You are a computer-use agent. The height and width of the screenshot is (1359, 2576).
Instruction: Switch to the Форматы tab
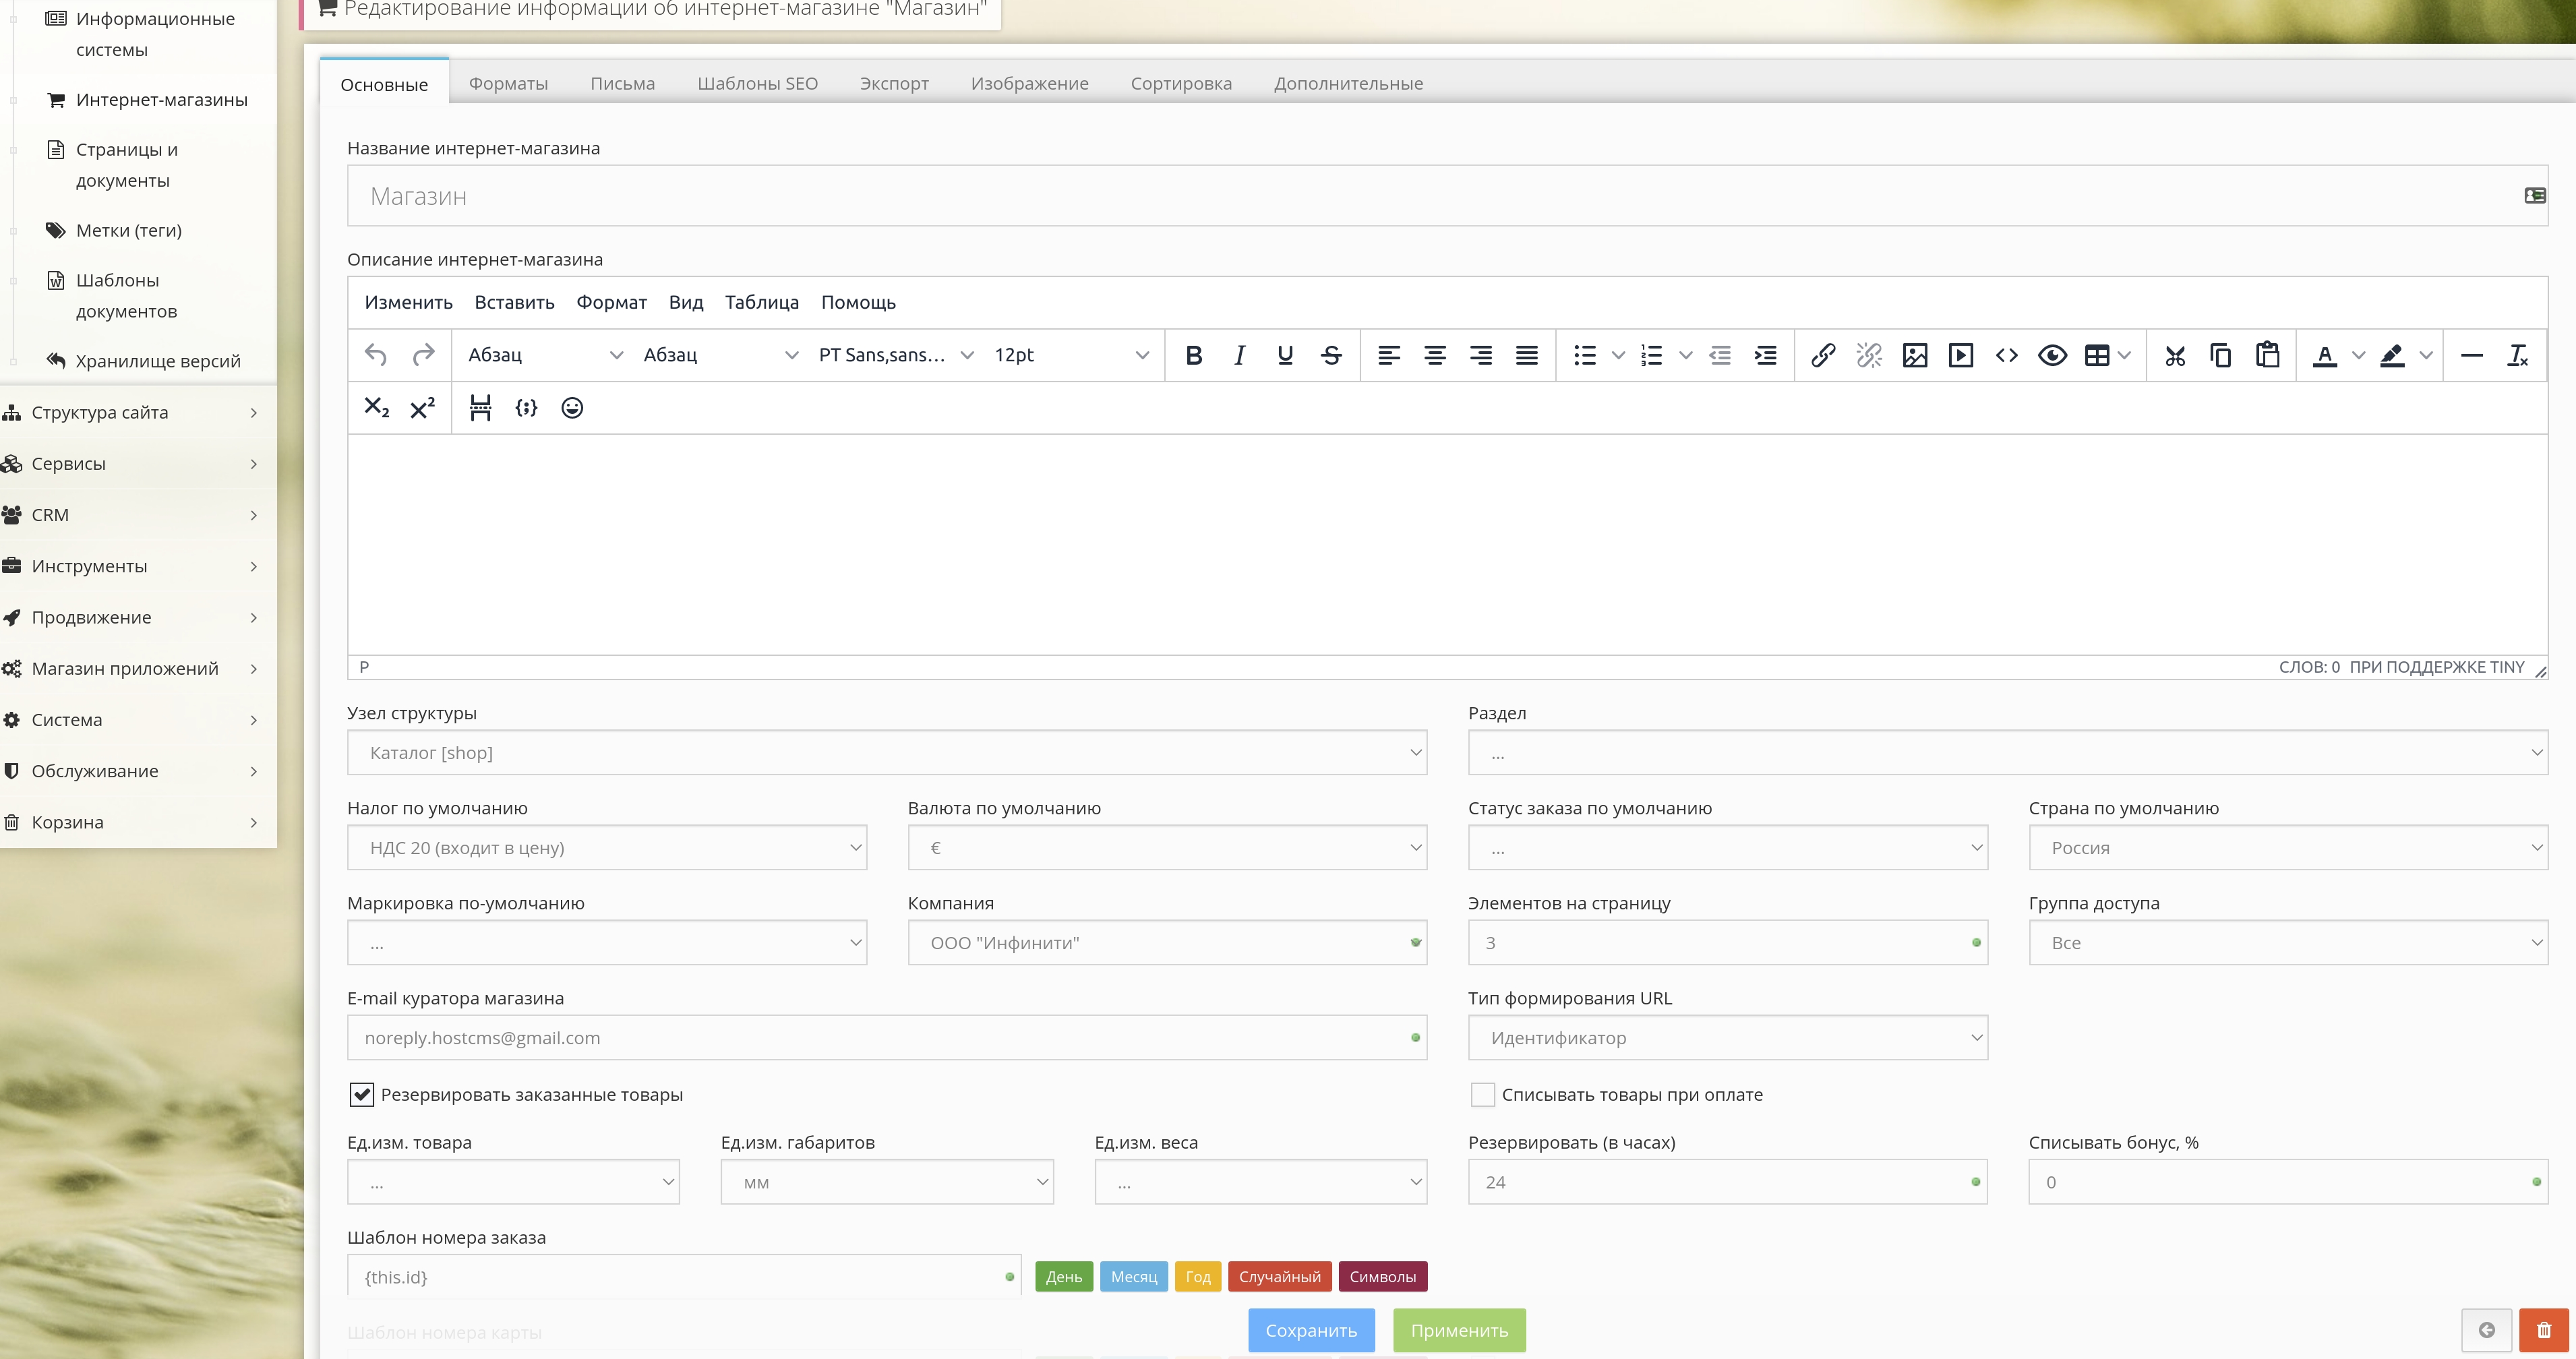coord(508,84)
